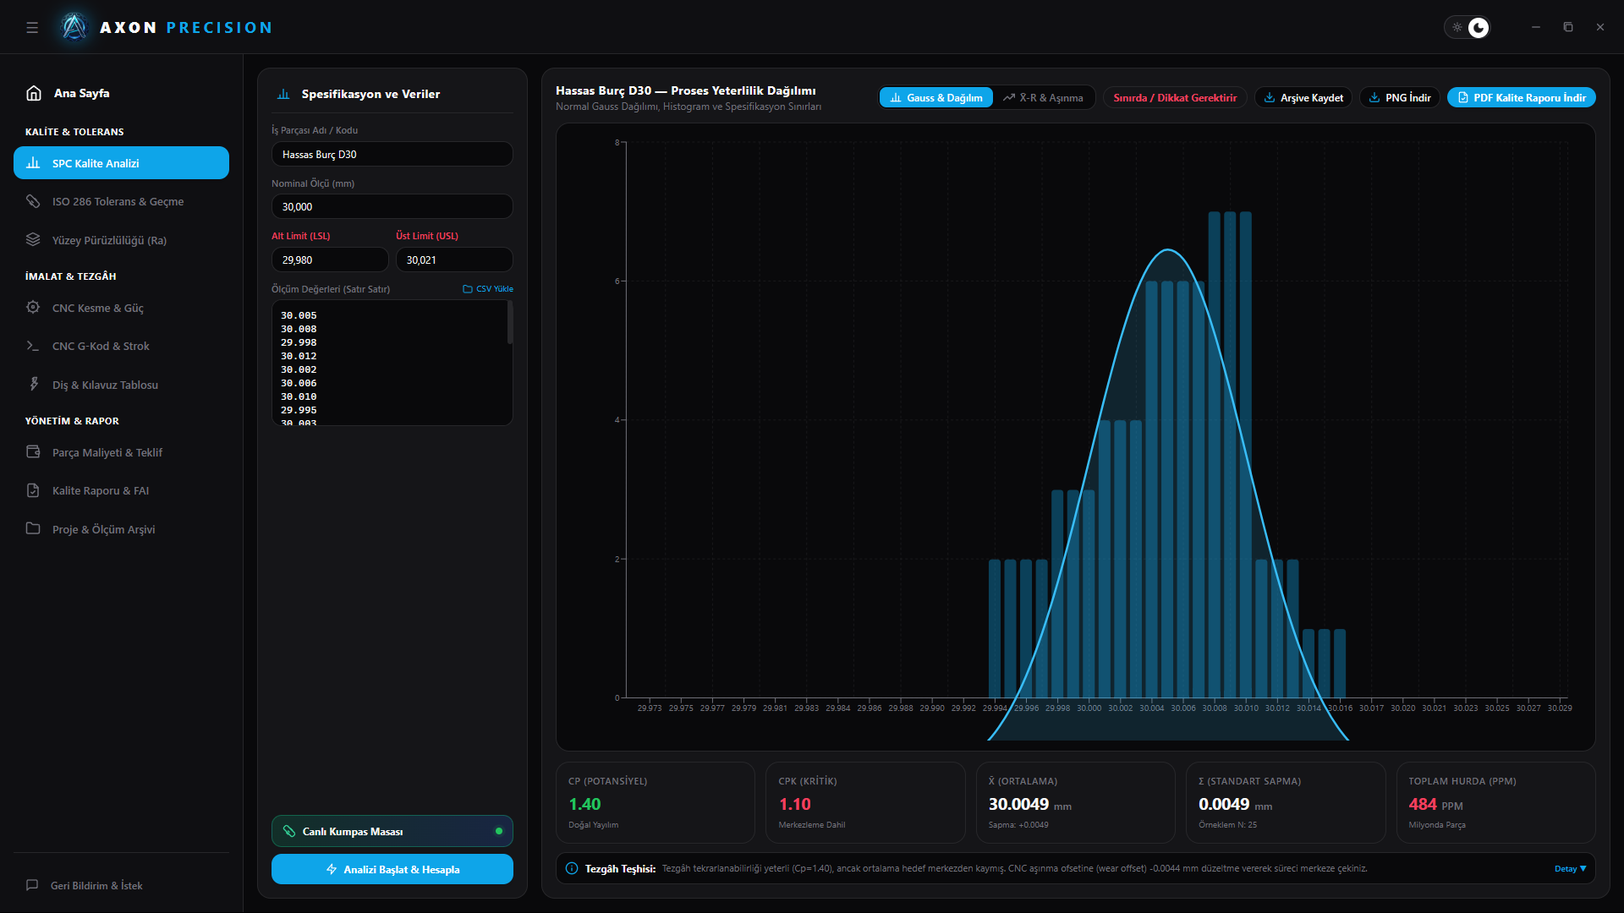Open Diş & Kılavuz Tablosu icon
The image size is (1624, 913).
(x=33, y=384)
